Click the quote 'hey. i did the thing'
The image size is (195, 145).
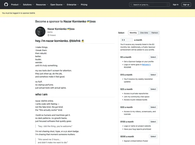pos(55,126)
